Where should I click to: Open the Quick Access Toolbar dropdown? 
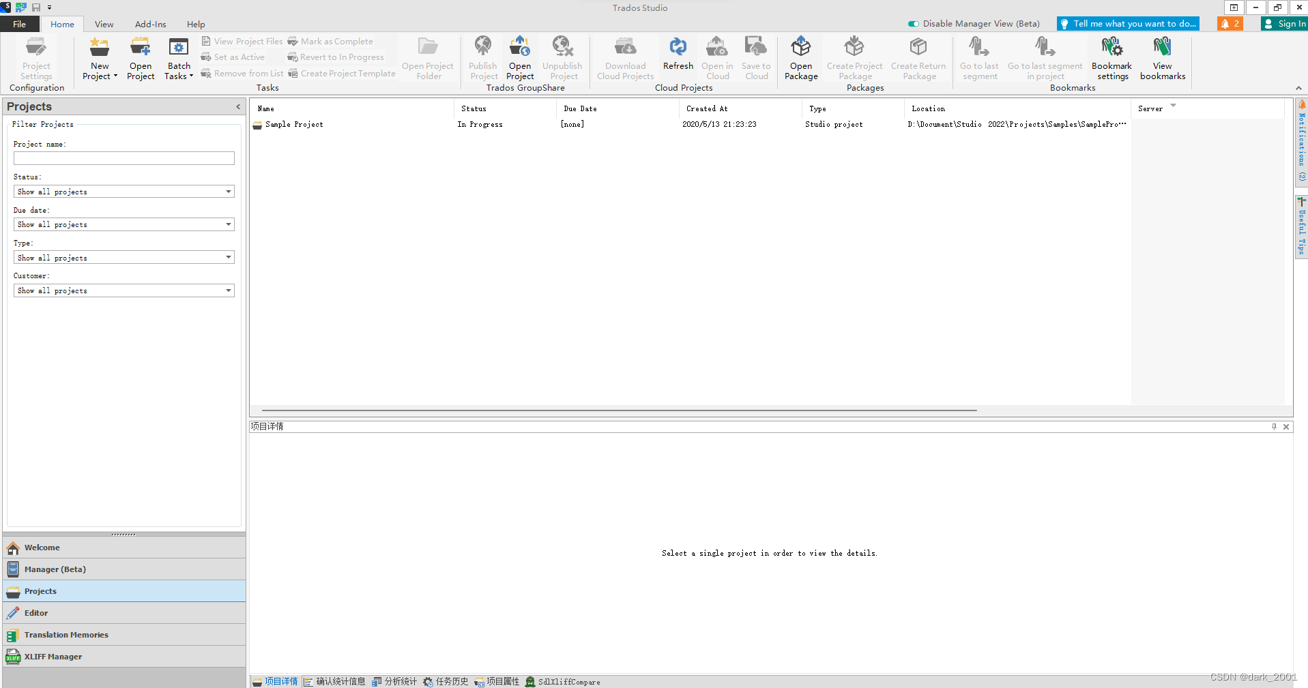coord(49,8)
